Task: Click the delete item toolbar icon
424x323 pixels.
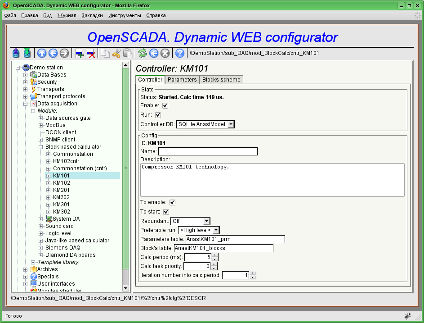Action: pyautogui.click(x=91, y=53)
